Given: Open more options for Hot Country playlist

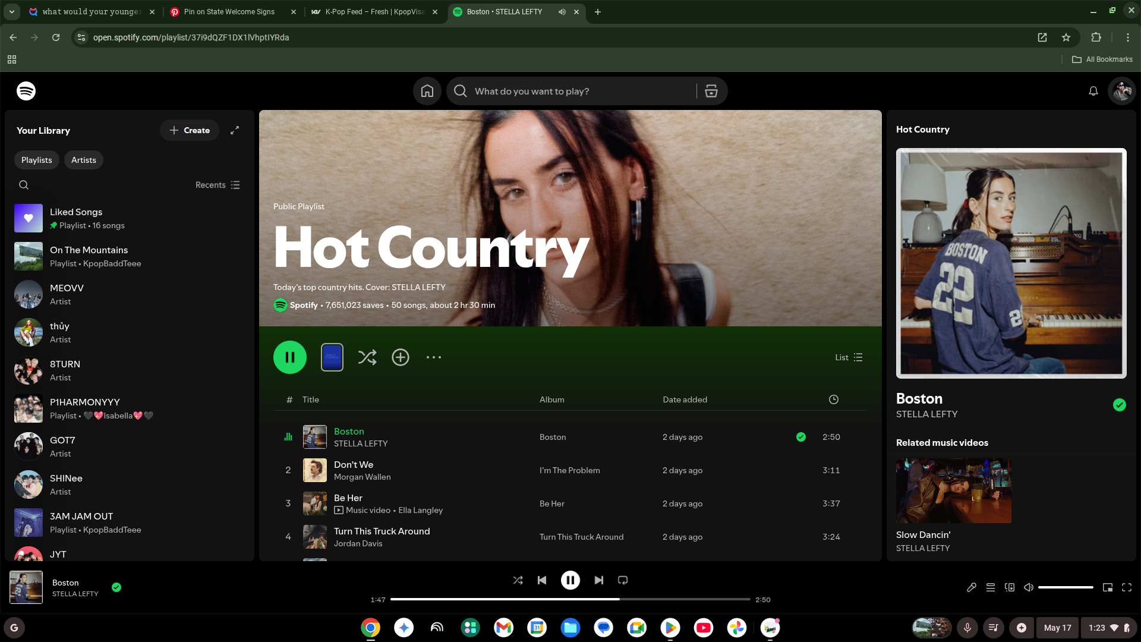Looking at the screenshot, I should (434, 357).
